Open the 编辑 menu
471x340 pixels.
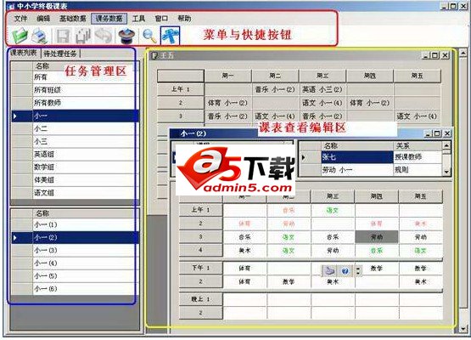point(43,19)
